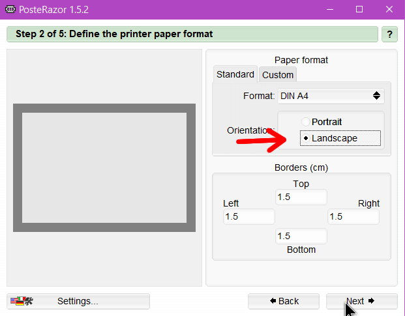Click the 'Paper format' label

[x=301, y=60]
